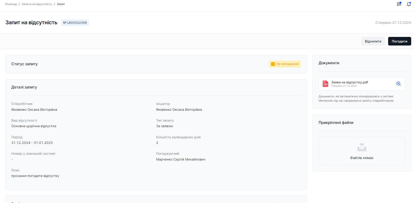Click the 'Опис' label
The height and width of the screenshot is (203, 414).
click(x=15, y=170)
